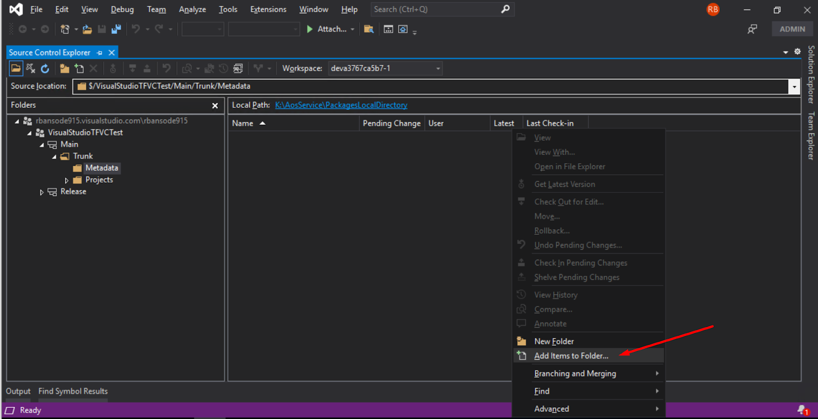The width and height of the screenshot is (818, 419).
Task: Open the Attach button dropdown arrow
Action: click(352, 30)
